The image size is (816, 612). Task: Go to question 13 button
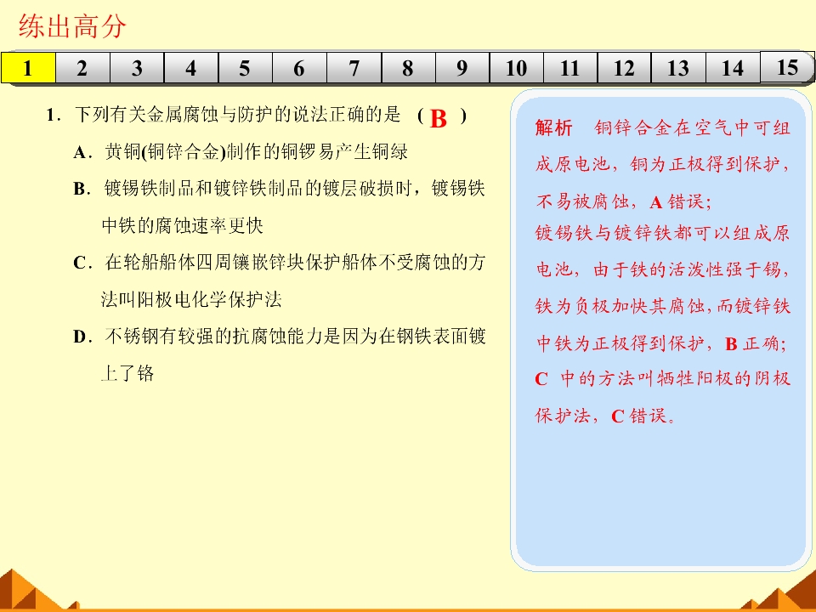click(678, 68)
